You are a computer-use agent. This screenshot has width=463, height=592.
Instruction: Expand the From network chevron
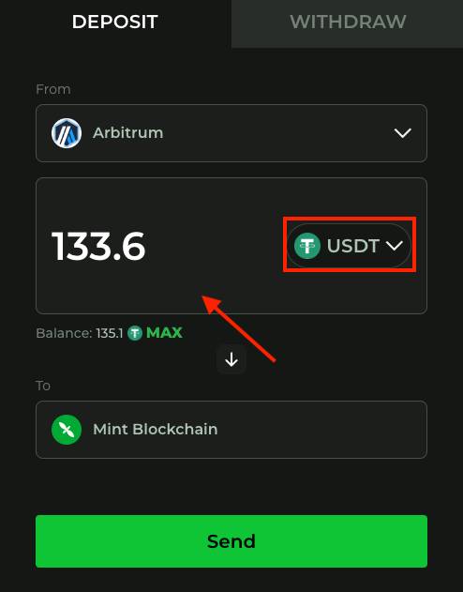402,133
